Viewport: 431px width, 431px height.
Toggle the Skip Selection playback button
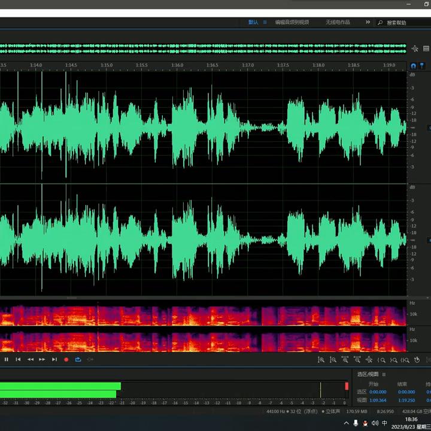[x=90, y=359]
